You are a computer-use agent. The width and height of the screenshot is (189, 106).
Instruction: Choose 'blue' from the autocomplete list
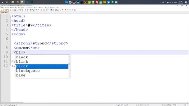coord(42,75)
